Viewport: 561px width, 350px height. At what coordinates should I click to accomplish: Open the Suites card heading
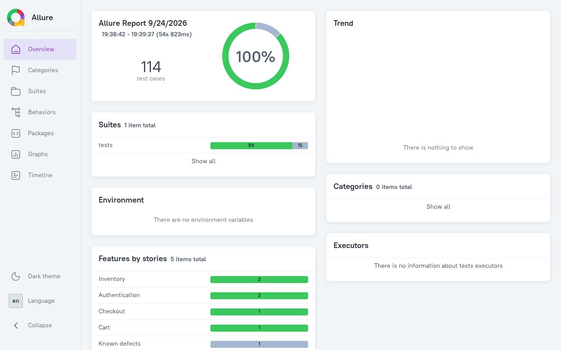(110, 125)
